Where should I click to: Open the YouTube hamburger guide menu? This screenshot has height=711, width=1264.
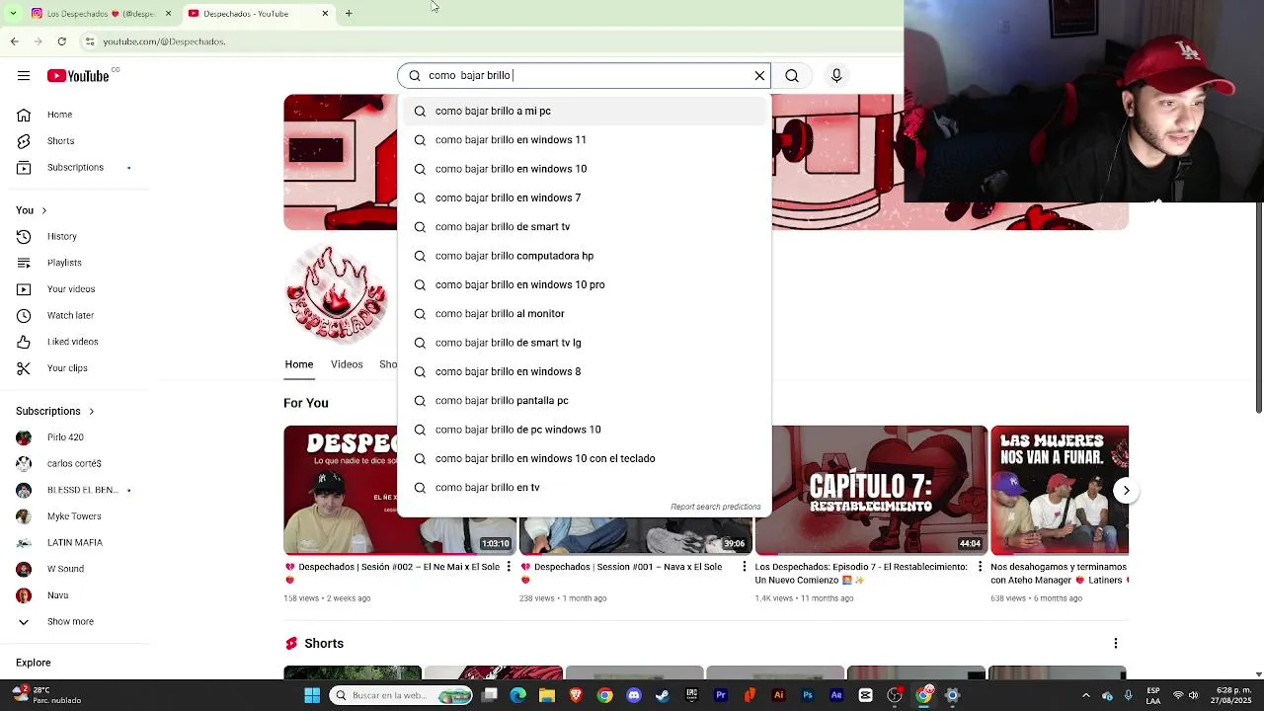24,76
